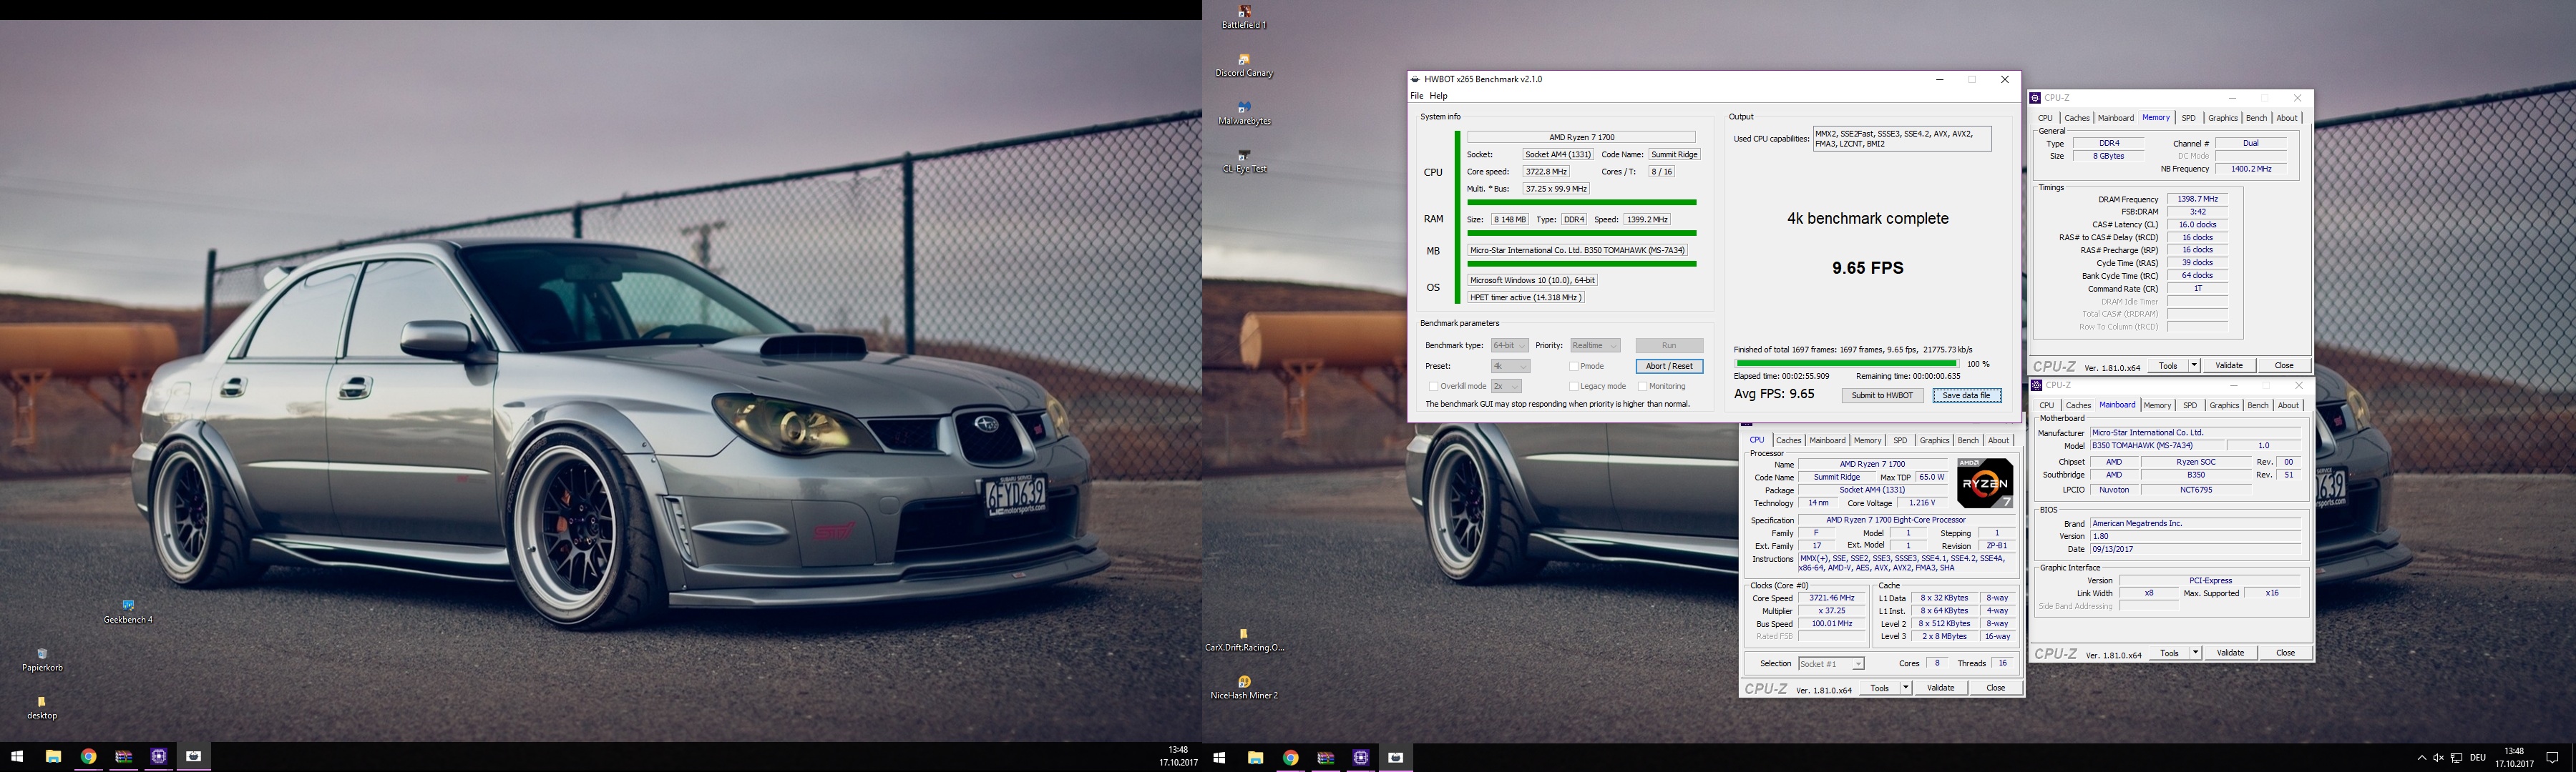Expand Tools arrow in CPU-Z Memory window

coord(2194,365)
